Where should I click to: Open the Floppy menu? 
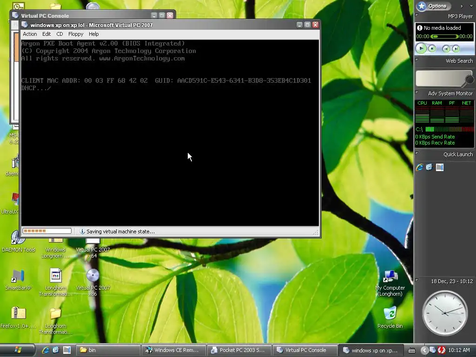(76, 34)
